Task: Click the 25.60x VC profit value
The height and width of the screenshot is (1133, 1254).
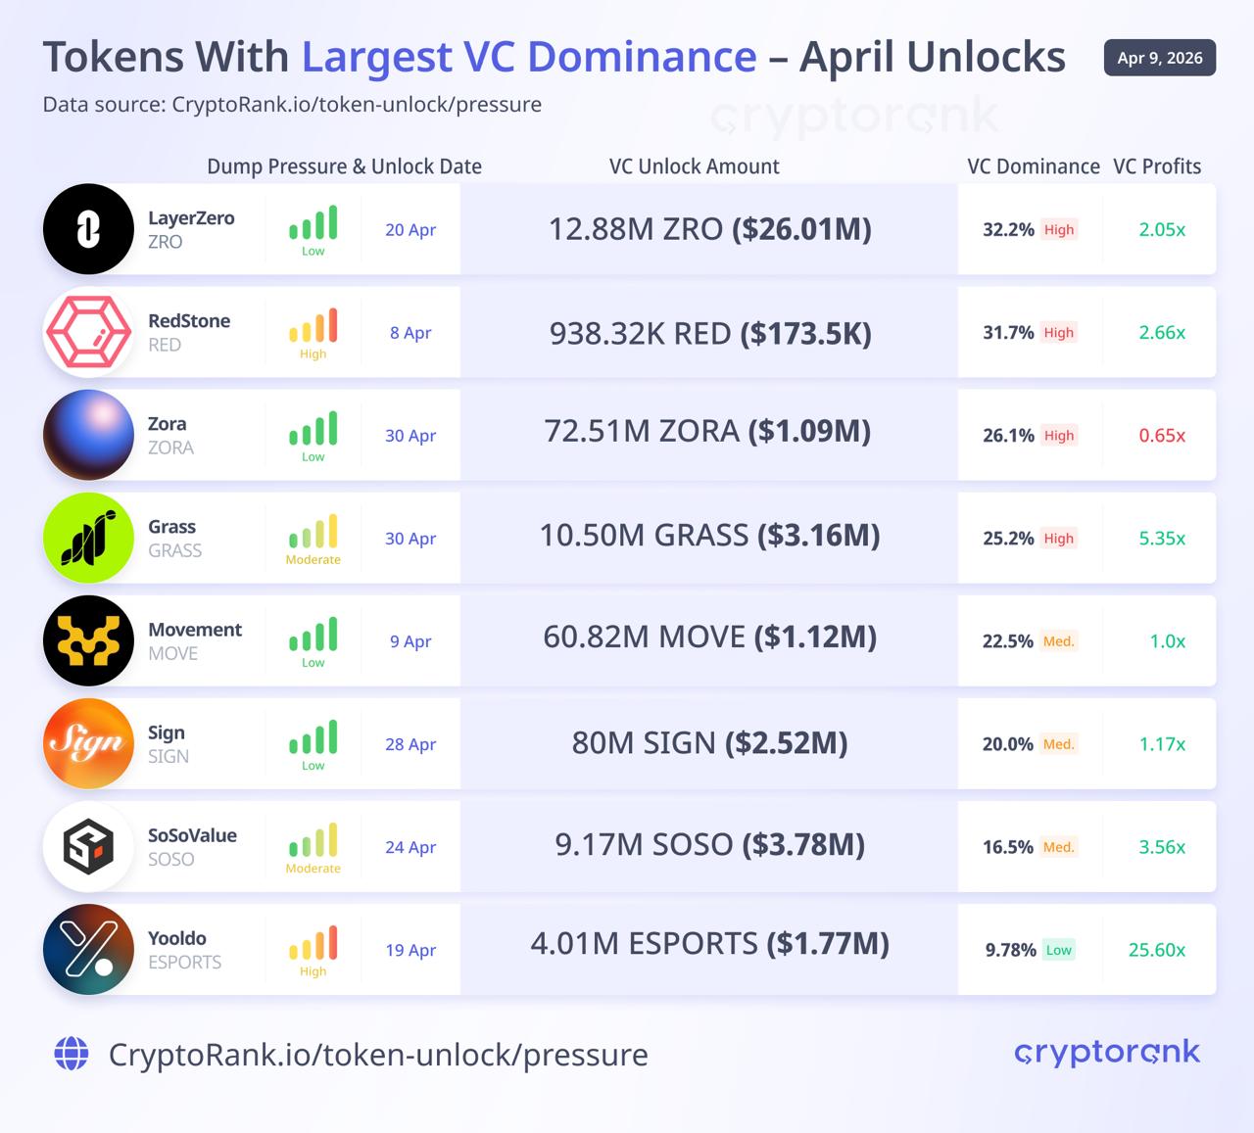Action: pyautogui.click(x=1157, y=950)
